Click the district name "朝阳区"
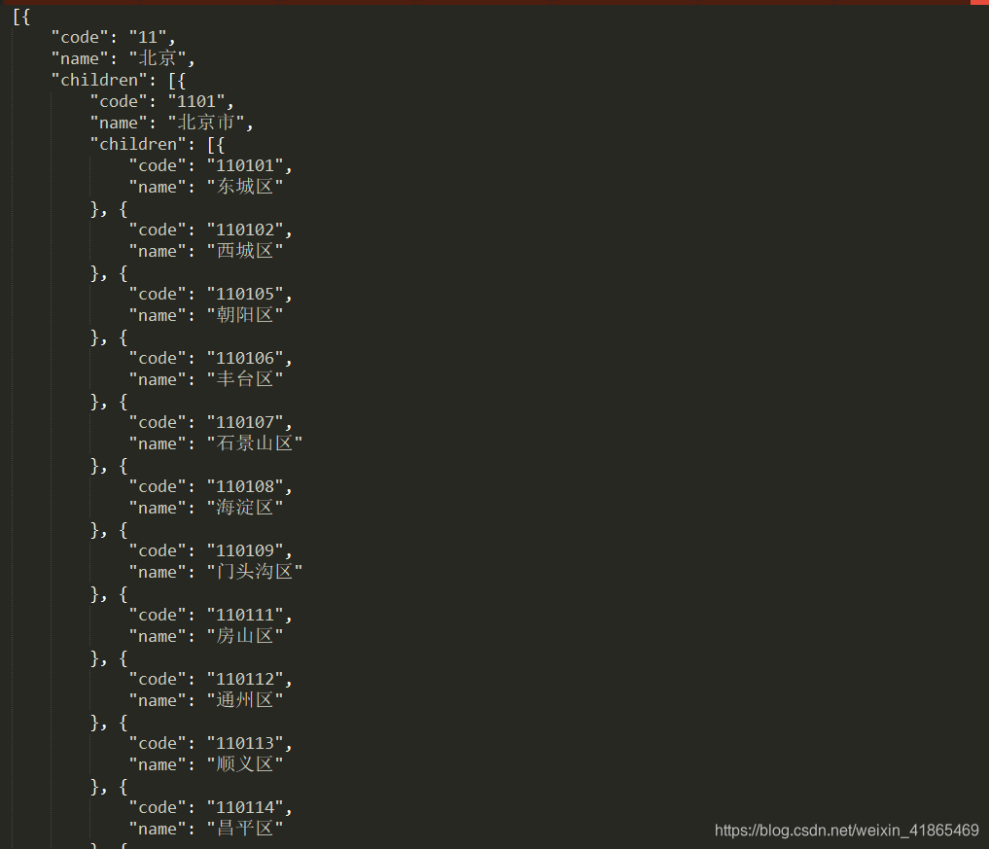 [x=245, y=315]
